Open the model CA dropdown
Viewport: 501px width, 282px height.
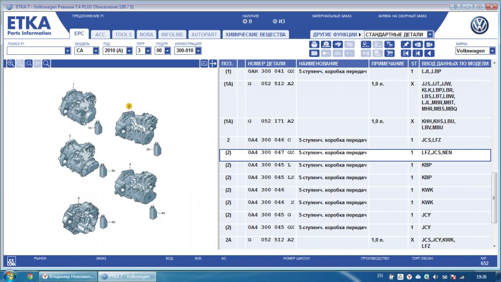tap(96, 50)
